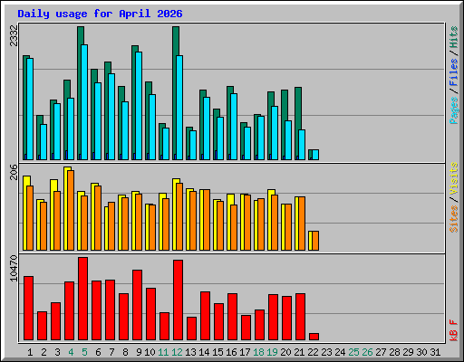Screen dimensions: 464x362
Task: Click day 15 on the x-axis
Action: (x=217, y=352)
